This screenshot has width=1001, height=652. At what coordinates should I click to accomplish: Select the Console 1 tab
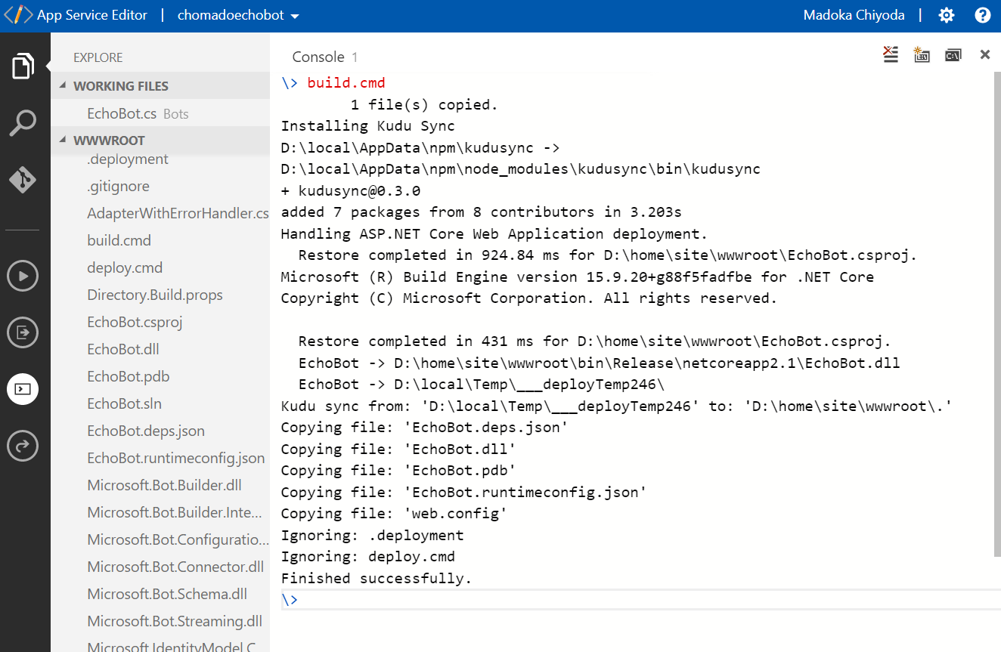[x=324, y=57]
